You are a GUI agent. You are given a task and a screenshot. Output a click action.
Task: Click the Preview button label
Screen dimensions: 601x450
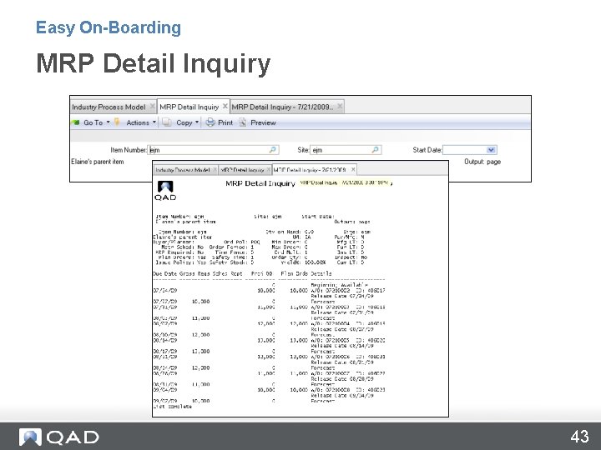click(x=263, y=122)
